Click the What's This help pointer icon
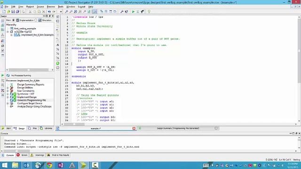301x169 pixels. (x=127, y=12)
